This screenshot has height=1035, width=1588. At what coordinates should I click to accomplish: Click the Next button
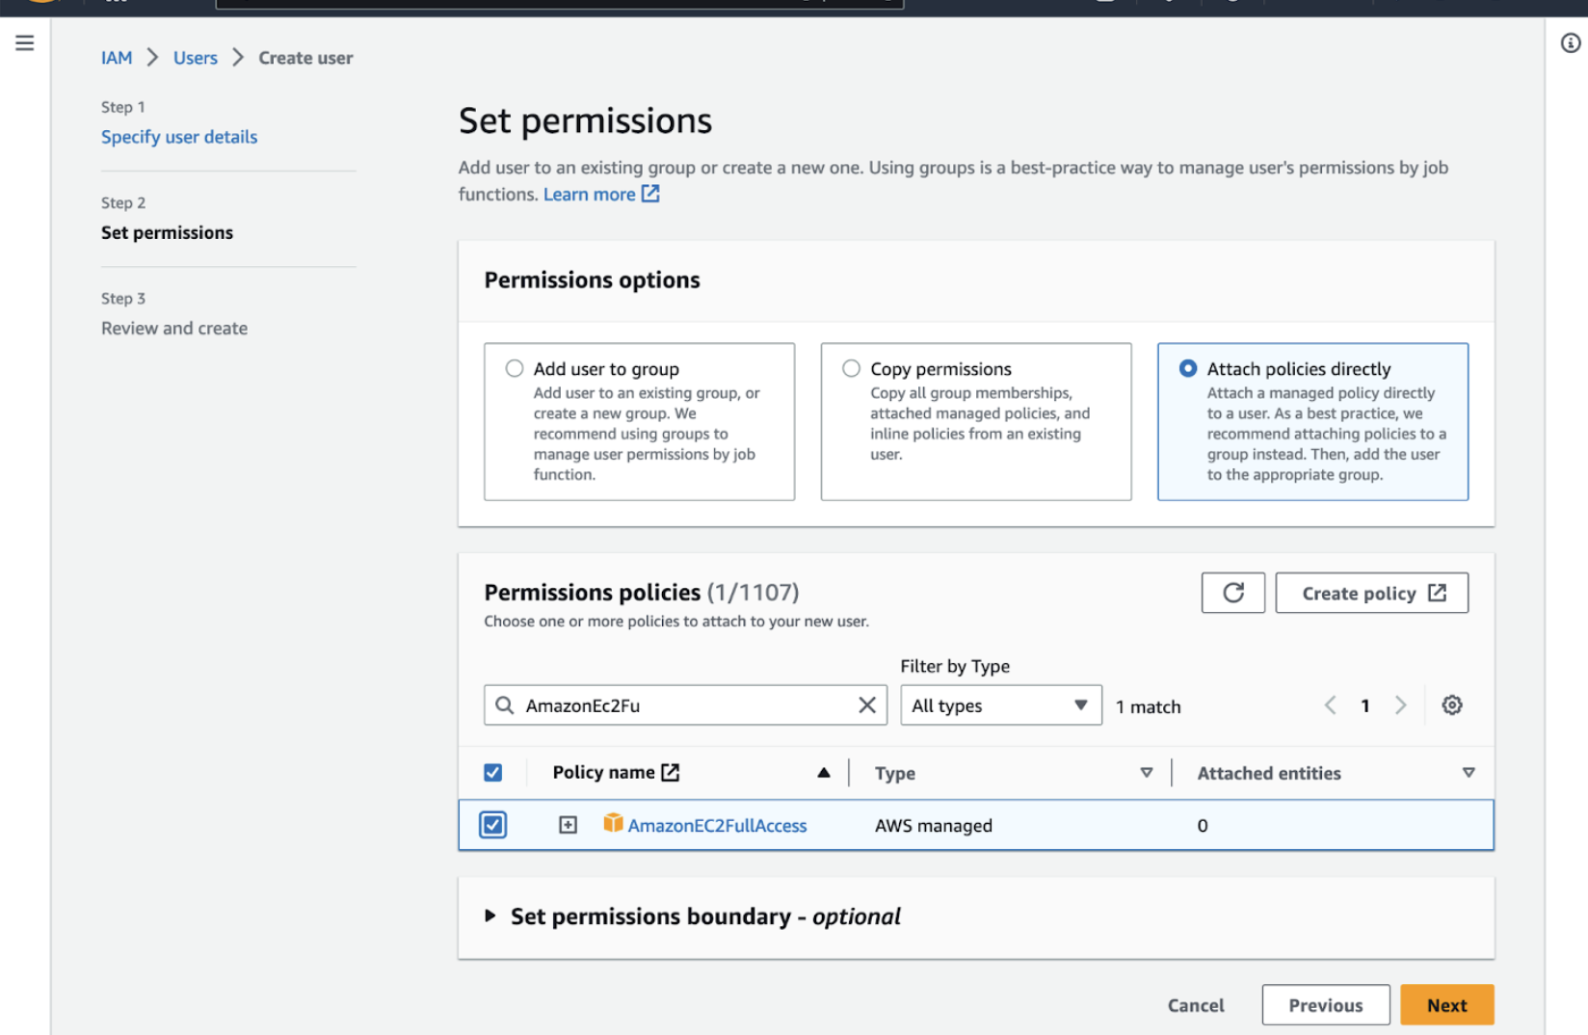(1445, 1005)
